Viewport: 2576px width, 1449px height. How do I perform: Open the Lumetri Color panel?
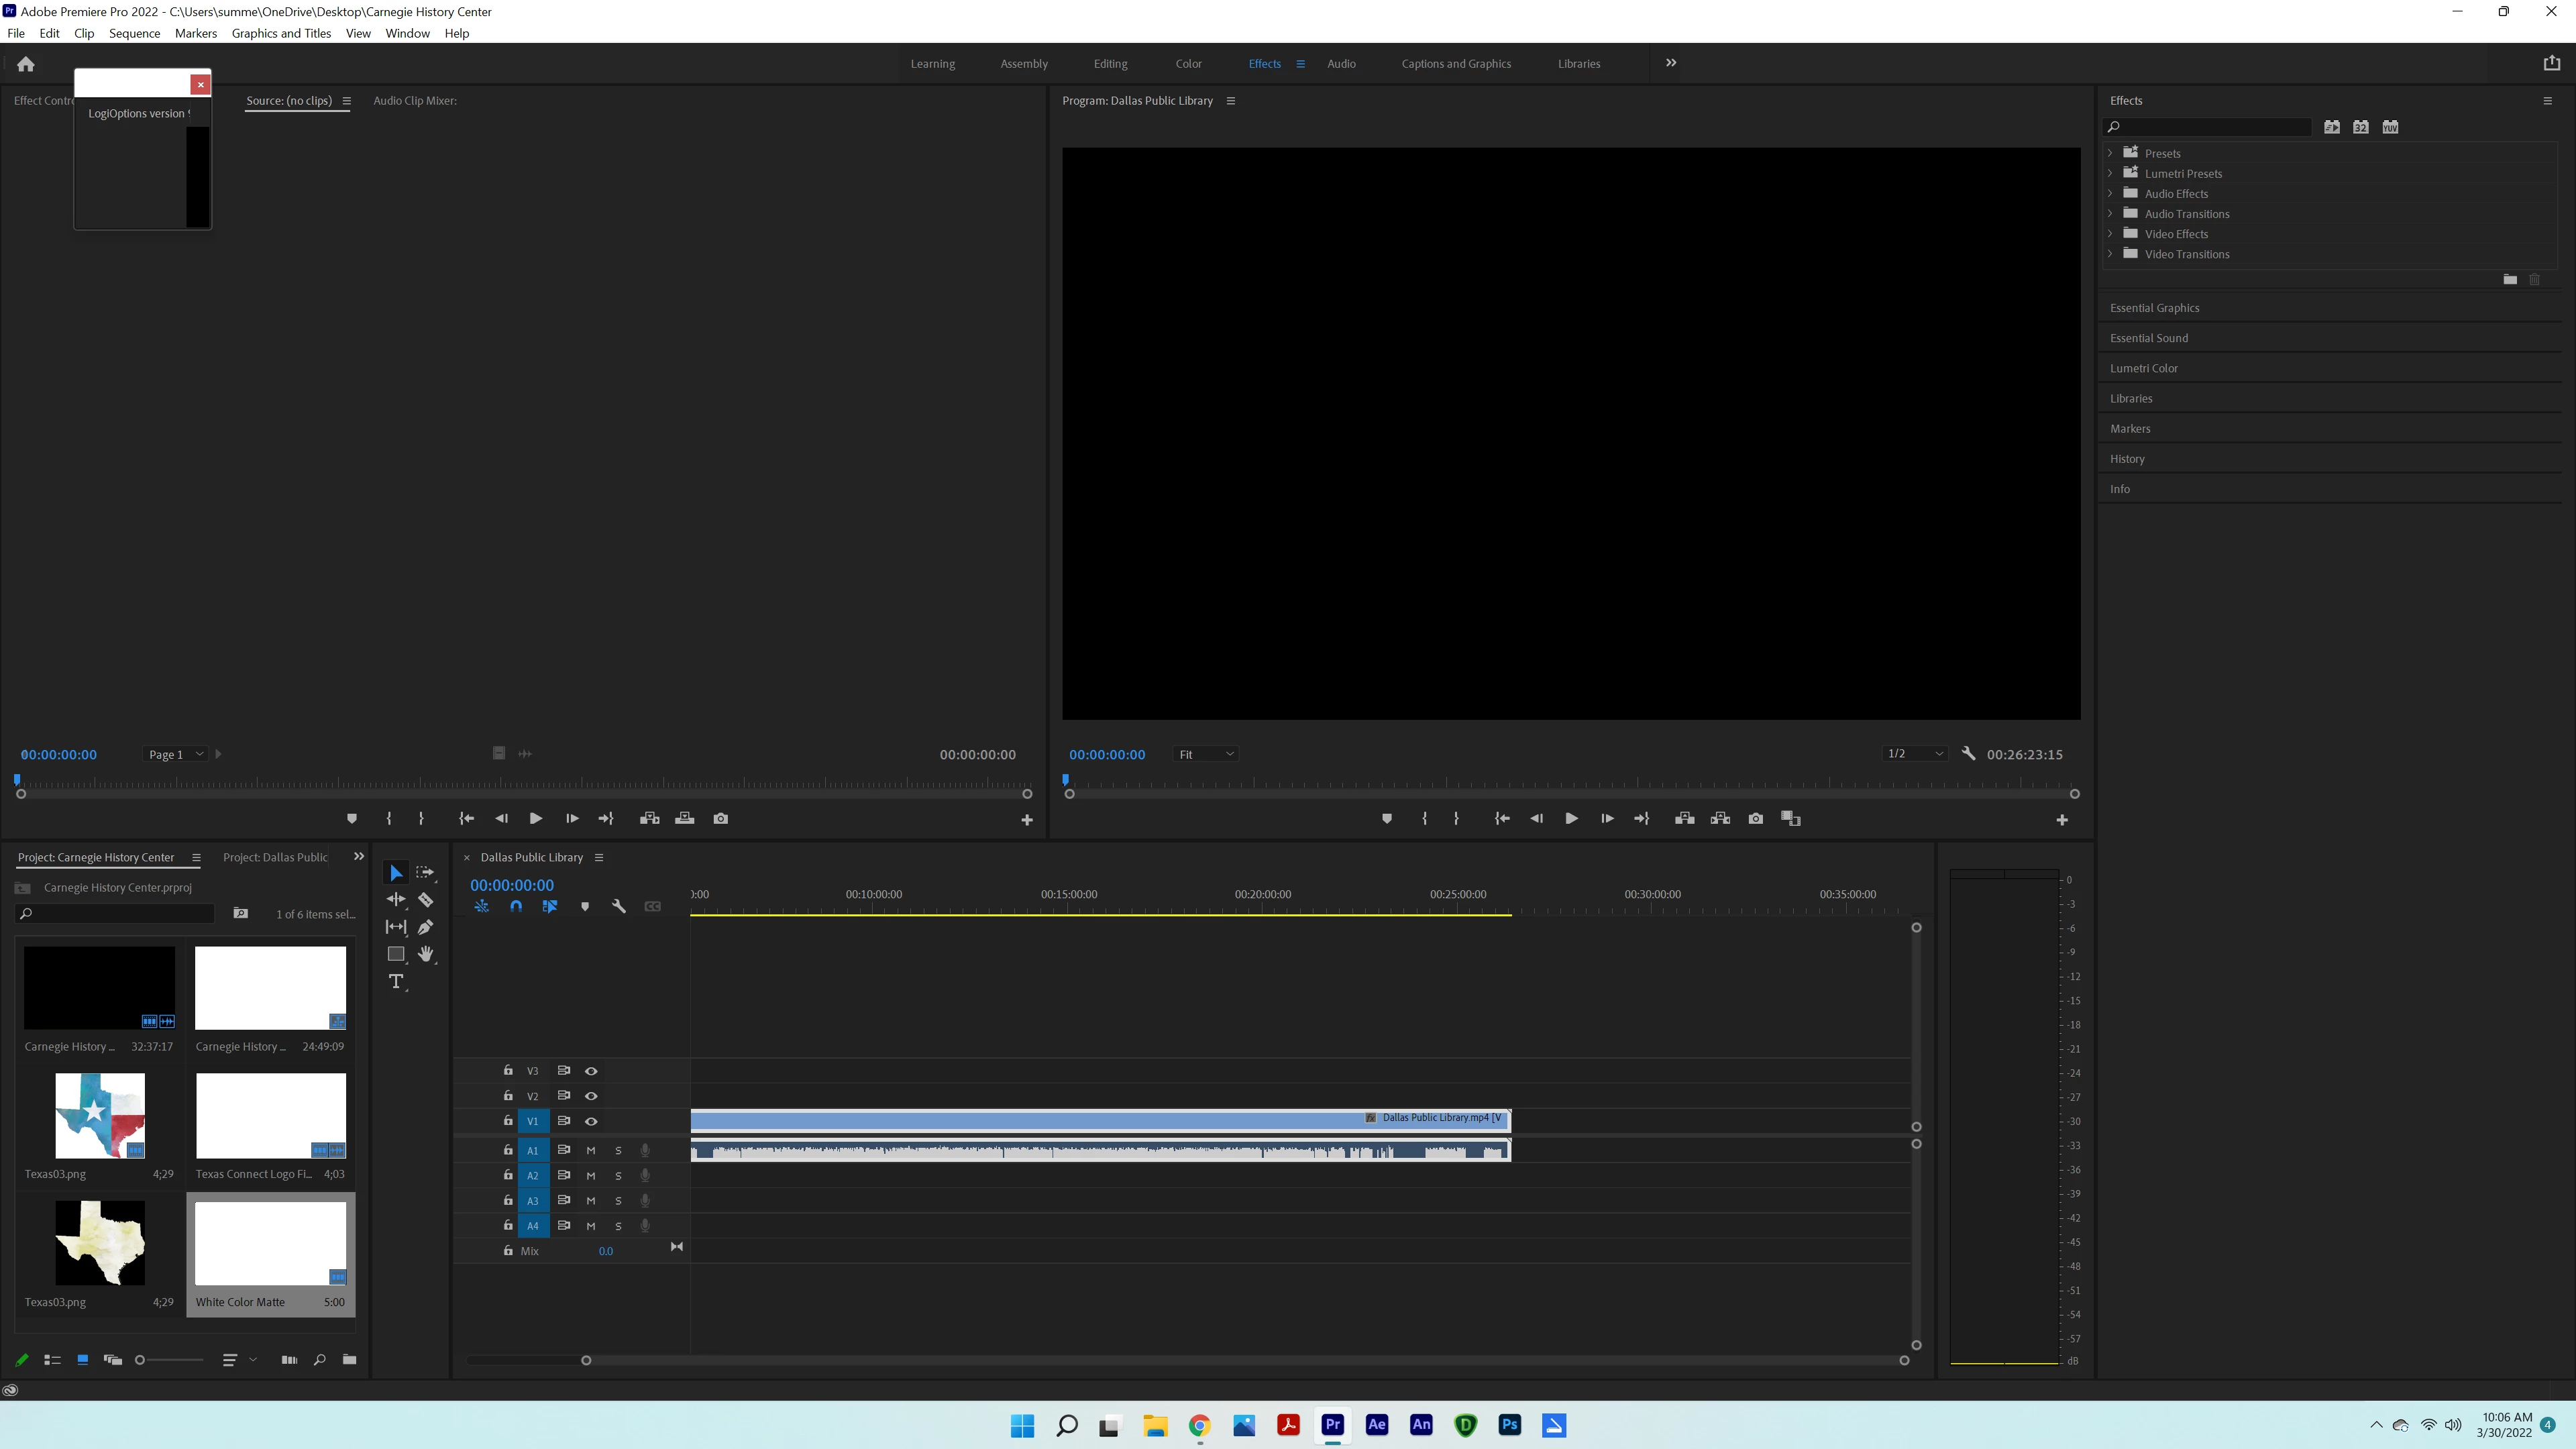pyautogui.click(x=2143, y=368)
